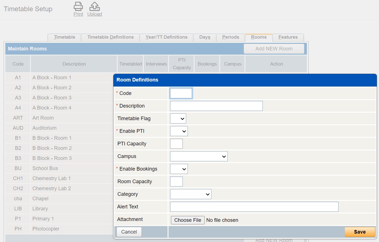Click the Upload icon
Viewport: 379px width, 242px height.
(94, 6)
